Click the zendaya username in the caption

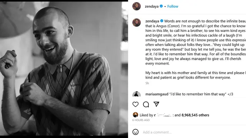pyautogui.click(x=152, y=21)
